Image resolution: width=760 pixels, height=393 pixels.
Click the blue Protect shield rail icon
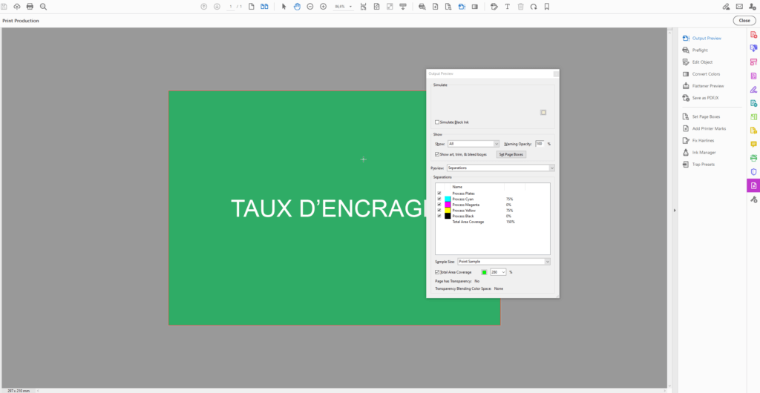tap(754, 172)
